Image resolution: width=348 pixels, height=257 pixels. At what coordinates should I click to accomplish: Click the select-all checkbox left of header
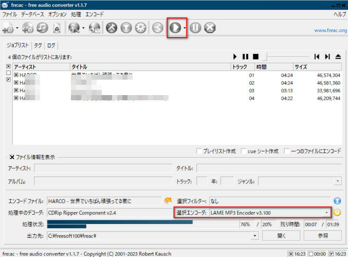pos(8,66)
